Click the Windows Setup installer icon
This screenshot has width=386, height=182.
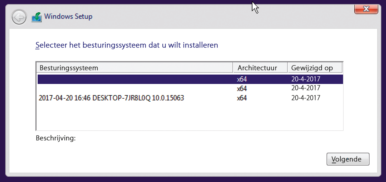(x=37, y=17)
